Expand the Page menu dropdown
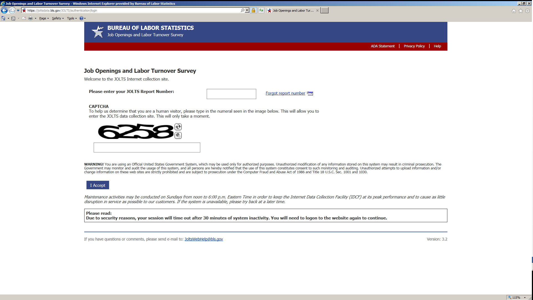Viewport: 533px width, 300px height. 44,18
